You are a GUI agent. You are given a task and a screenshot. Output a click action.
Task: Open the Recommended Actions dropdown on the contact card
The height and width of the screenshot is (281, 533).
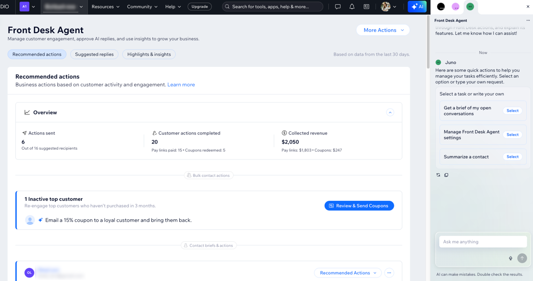point(348,273)
